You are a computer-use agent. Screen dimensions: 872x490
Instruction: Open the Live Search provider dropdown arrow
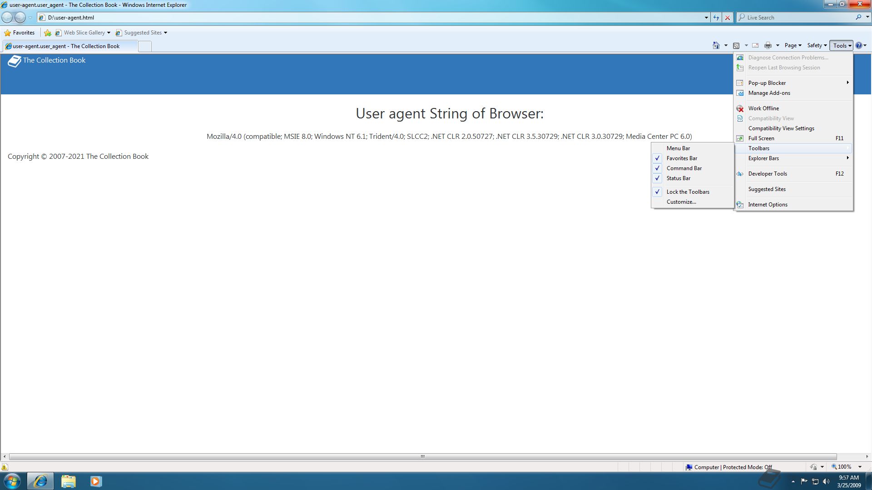[867, 17]
